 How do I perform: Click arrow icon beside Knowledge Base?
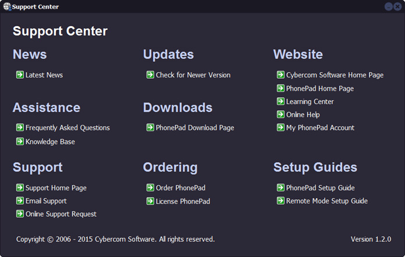coord(20,142)
